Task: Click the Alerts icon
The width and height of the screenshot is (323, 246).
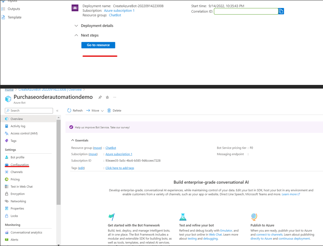Action: coord(7,240)
